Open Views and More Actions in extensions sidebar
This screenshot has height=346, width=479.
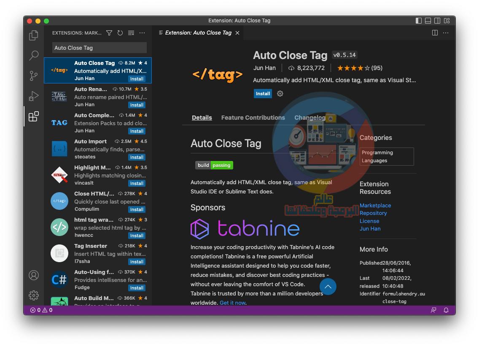[x=142, y=33]
